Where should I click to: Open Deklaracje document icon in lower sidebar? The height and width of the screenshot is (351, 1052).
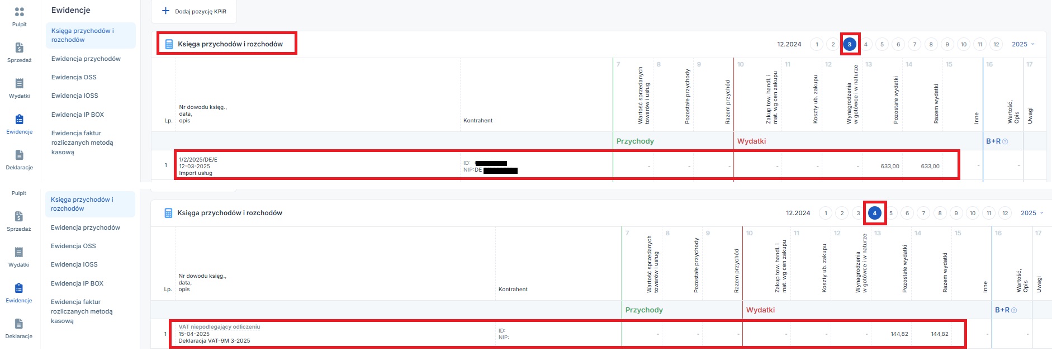point(19,324)
